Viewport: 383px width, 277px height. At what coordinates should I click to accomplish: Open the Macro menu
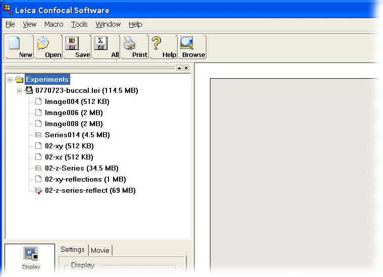(53, 24)
